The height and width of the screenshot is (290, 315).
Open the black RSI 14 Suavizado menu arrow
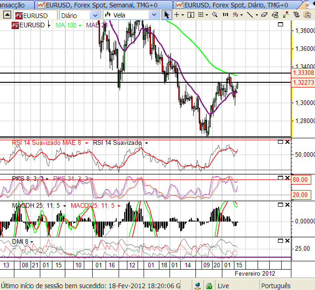point(147,143)
